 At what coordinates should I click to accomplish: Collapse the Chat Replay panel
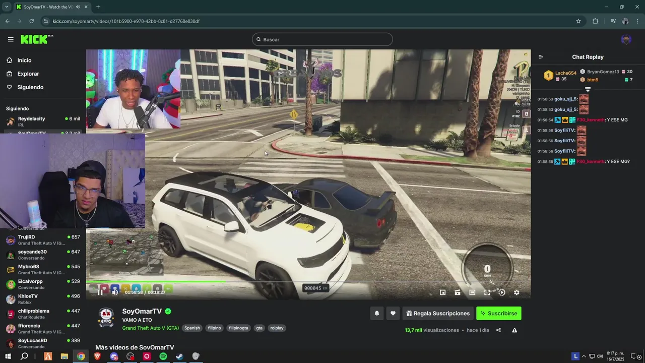click(541, 57)
